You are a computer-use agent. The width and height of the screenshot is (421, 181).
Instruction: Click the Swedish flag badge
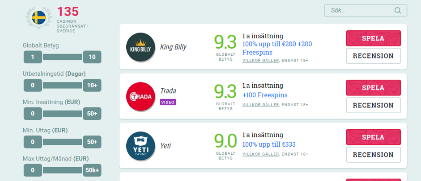click(39, 18)
